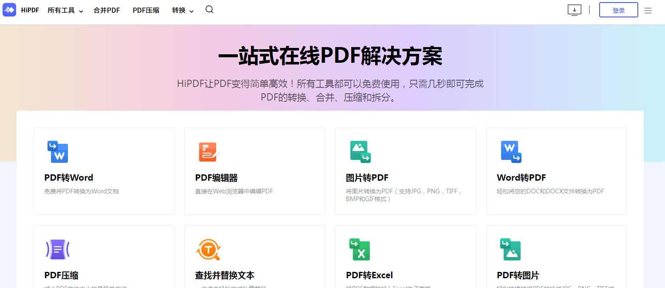Viewport: 665px width, 288px height.
Task: Select 合并PDF from the navigation bar
Action: (x=107, y=10)
